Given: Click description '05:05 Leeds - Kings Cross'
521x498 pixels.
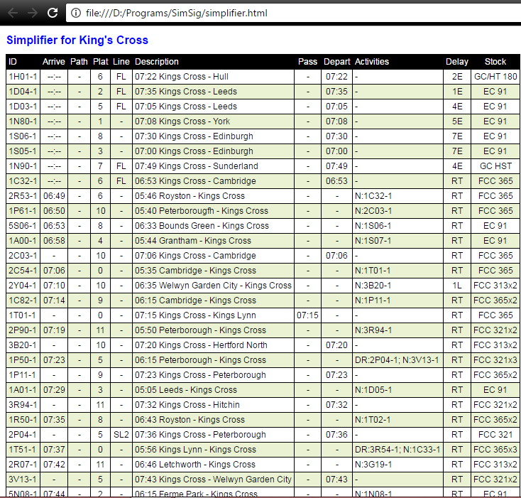Looking at the screenshot, I should coord(186,390).
